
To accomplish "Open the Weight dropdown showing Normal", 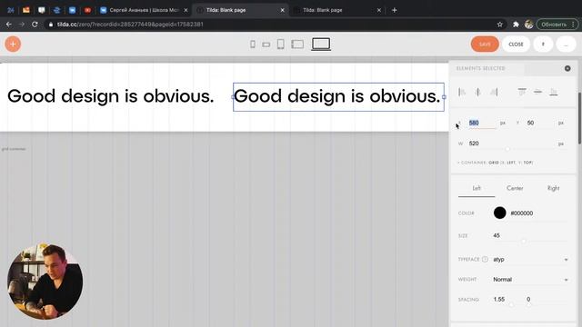I will [x=530, y=280].
